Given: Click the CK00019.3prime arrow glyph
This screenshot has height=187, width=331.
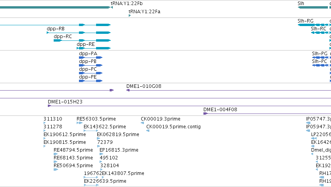Looking at the screenshot, I should click(x=142, y=123).
